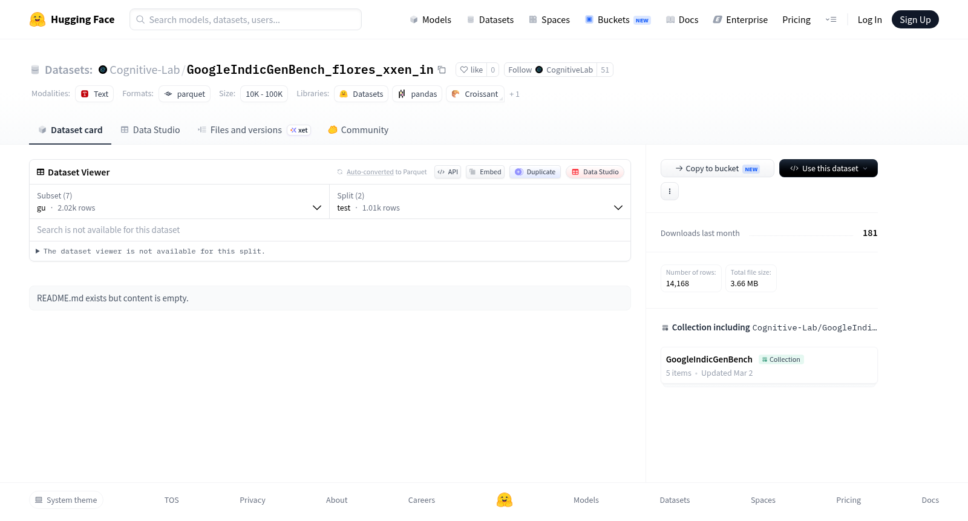Click the xet badge on Files tab
The height and width of the screenshot is (521, 968).
click(x=299, y=130)
